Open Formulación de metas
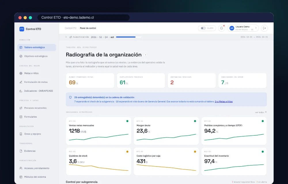Screen dimensions: 288x184 [37, 82]
